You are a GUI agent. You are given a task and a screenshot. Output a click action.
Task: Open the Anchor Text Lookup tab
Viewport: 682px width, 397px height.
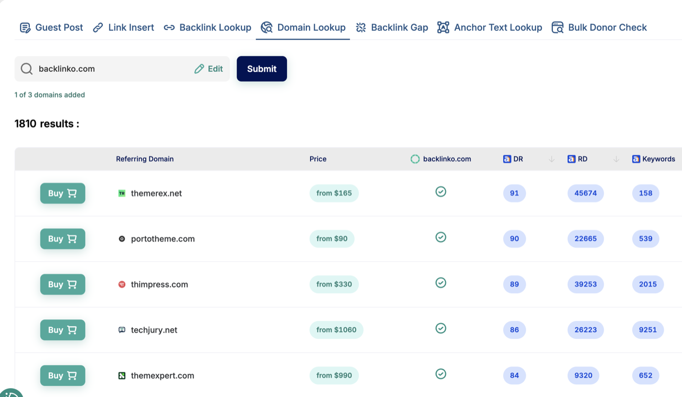(489, 27)
